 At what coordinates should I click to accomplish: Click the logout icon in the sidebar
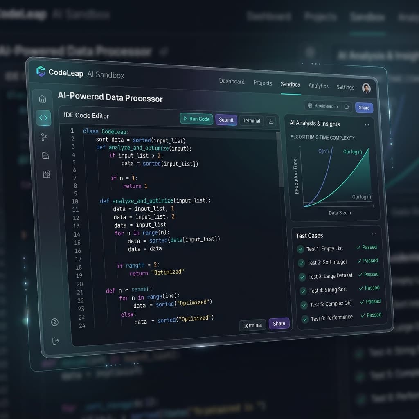pyautogui.click(x=56, y=341)
